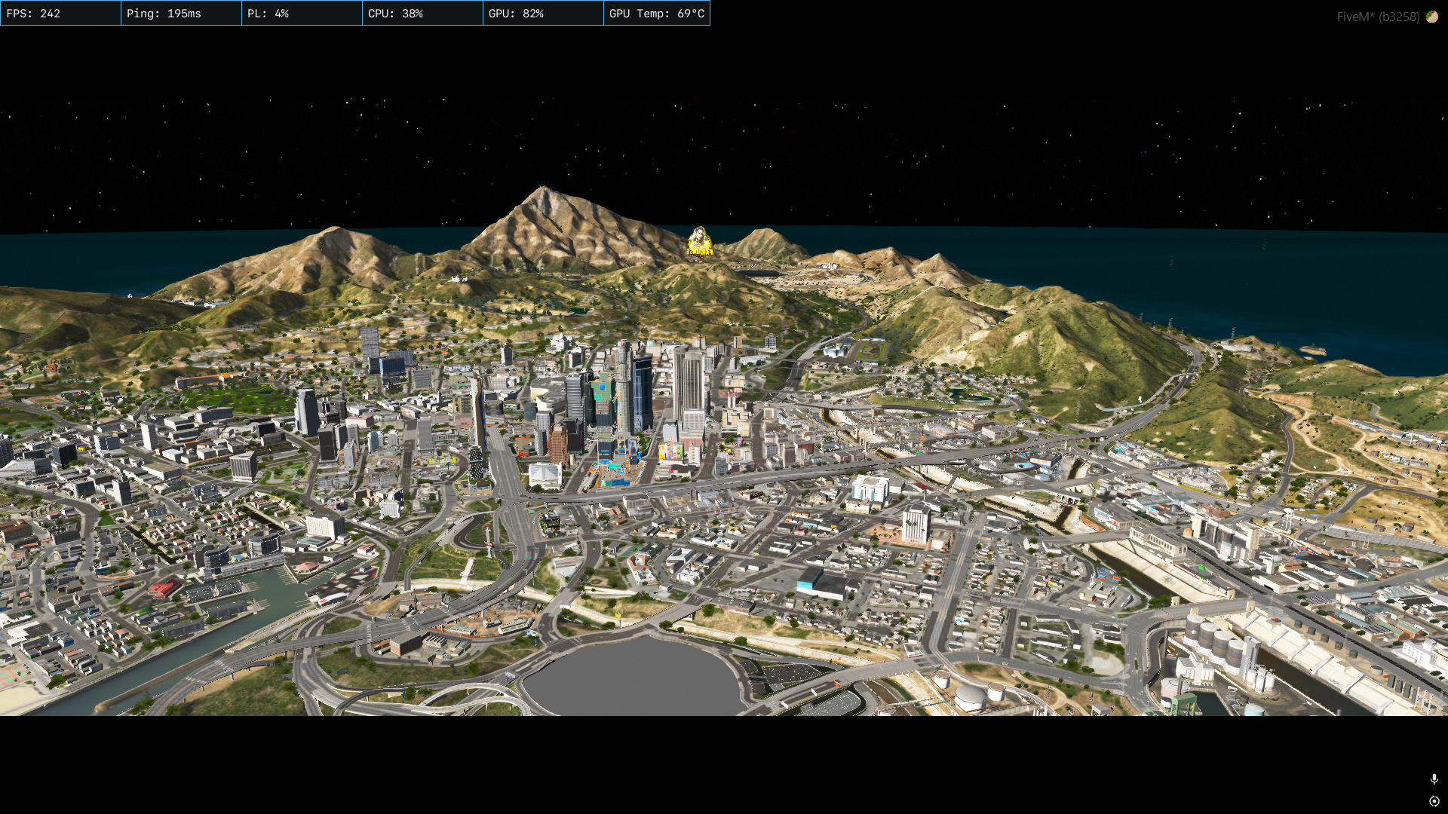Click the FPS: 242 counter
1448x814 pixels.
pos(60,13)
